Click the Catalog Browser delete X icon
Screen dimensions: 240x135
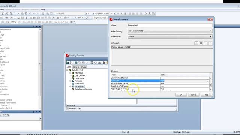87,63
